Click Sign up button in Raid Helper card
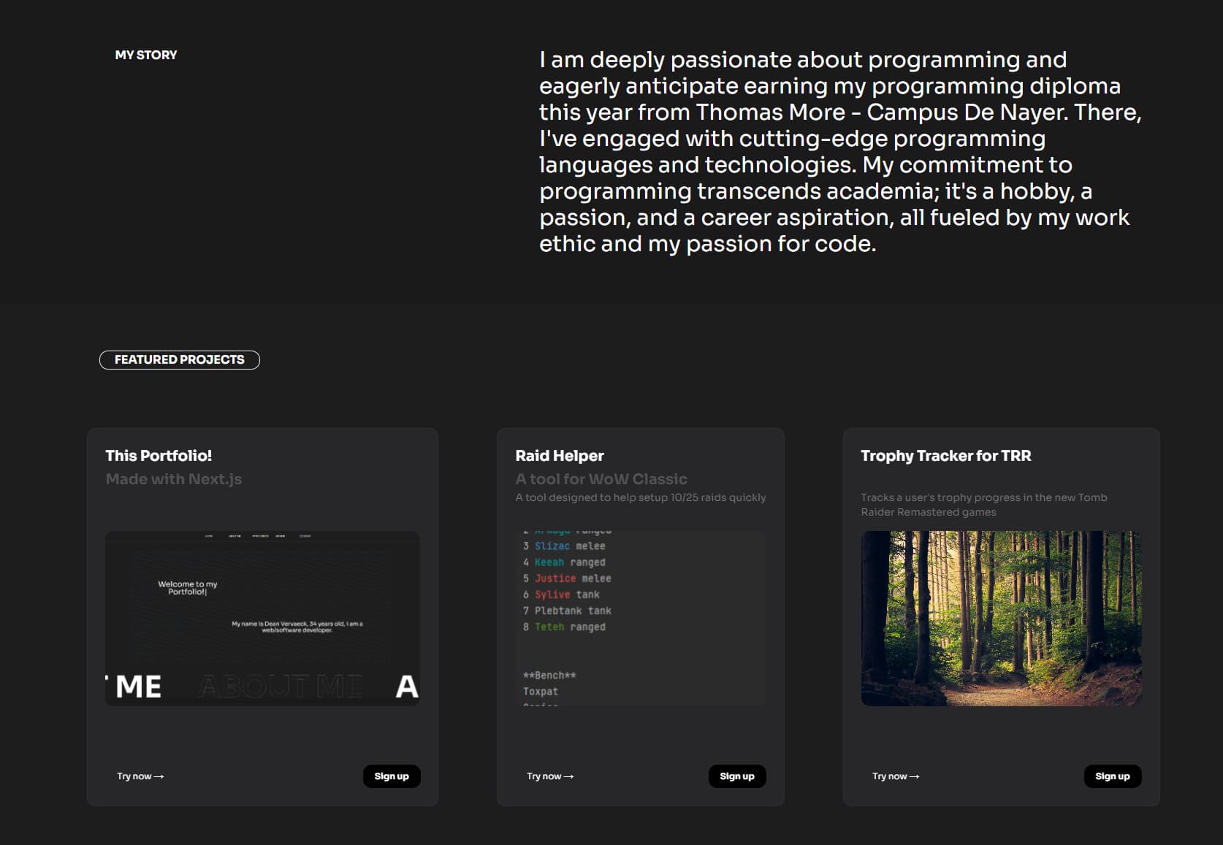Viewport: 1223px width, 845px height. coord(737,776)
